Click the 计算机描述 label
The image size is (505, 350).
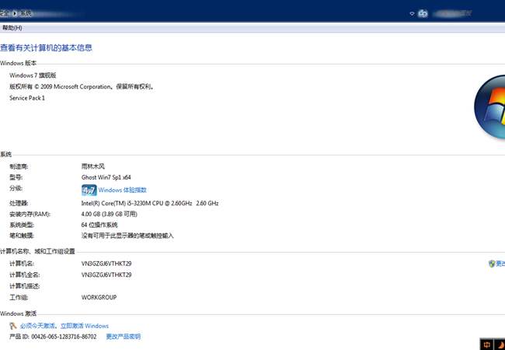pos(25,286)
